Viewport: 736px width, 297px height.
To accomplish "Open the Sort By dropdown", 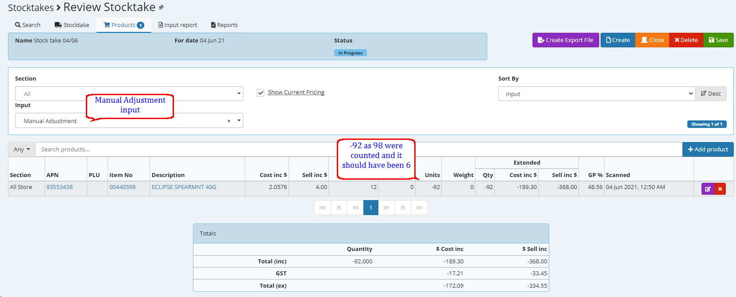I will 596,94.
